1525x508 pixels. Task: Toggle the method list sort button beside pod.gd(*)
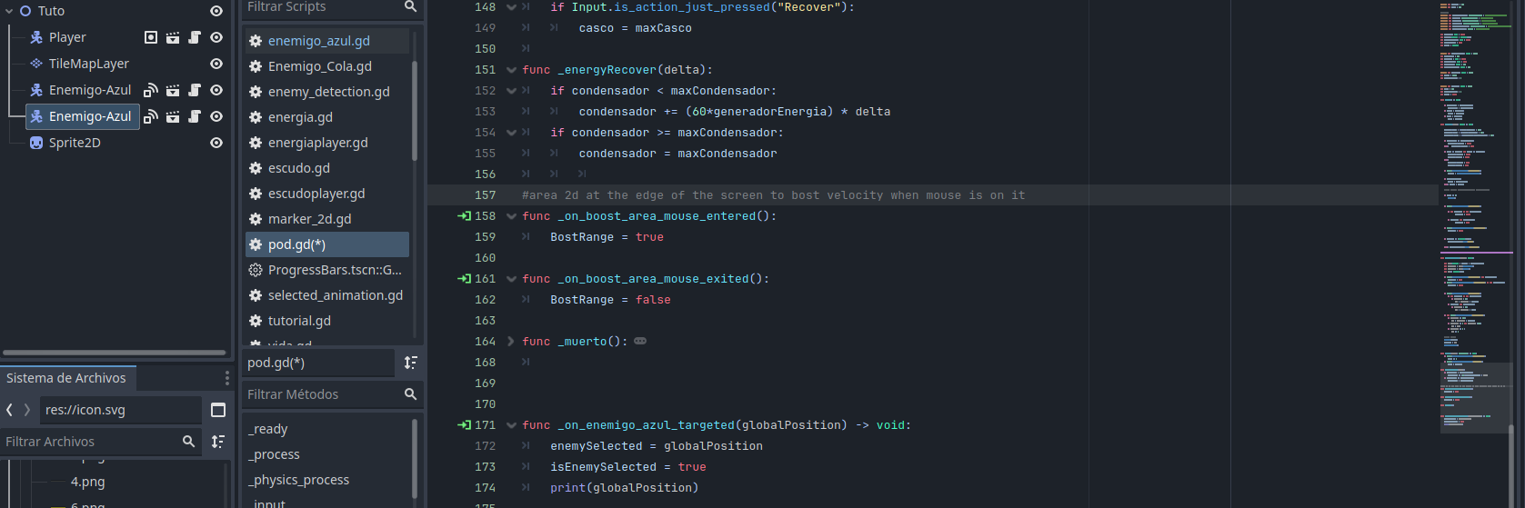411,363
